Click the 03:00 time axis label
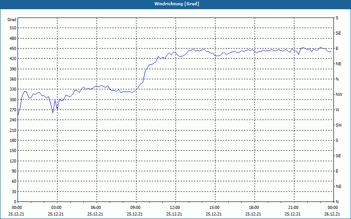Viewport: 351px width, 219px height. coord(57,208)
